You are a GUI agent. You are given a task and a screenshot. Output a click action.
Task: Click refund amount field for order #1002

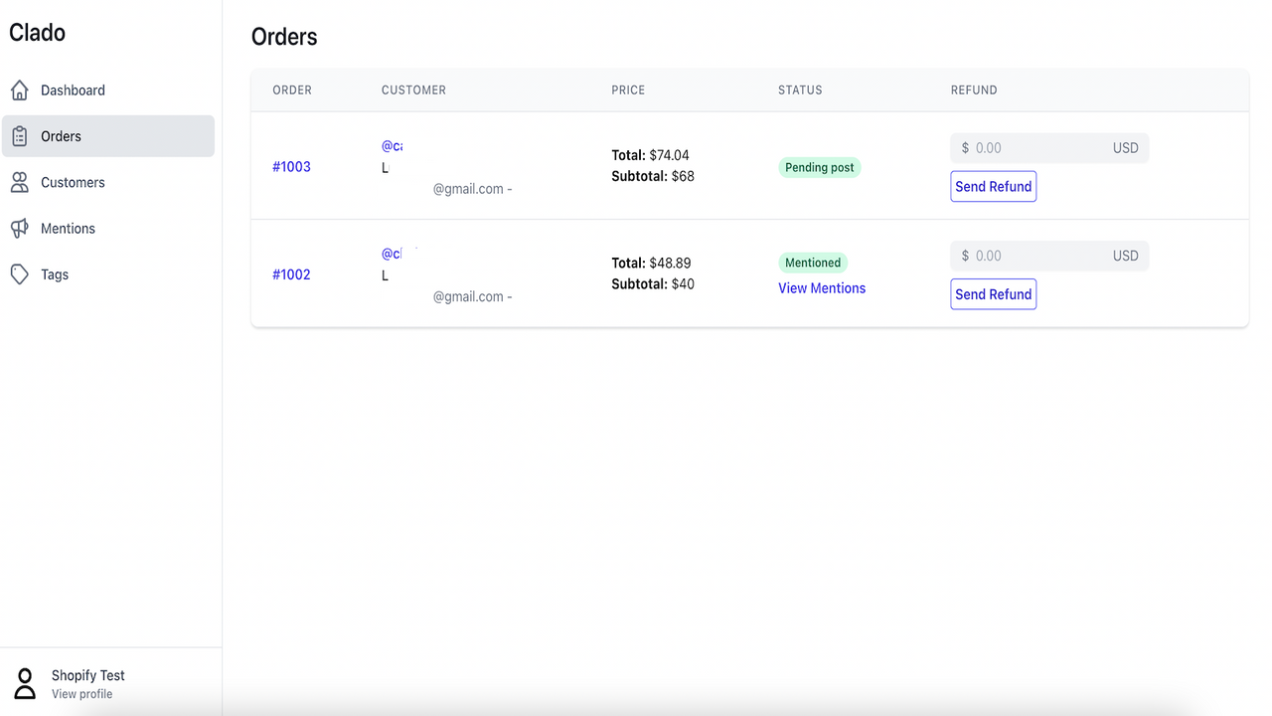1049,256
